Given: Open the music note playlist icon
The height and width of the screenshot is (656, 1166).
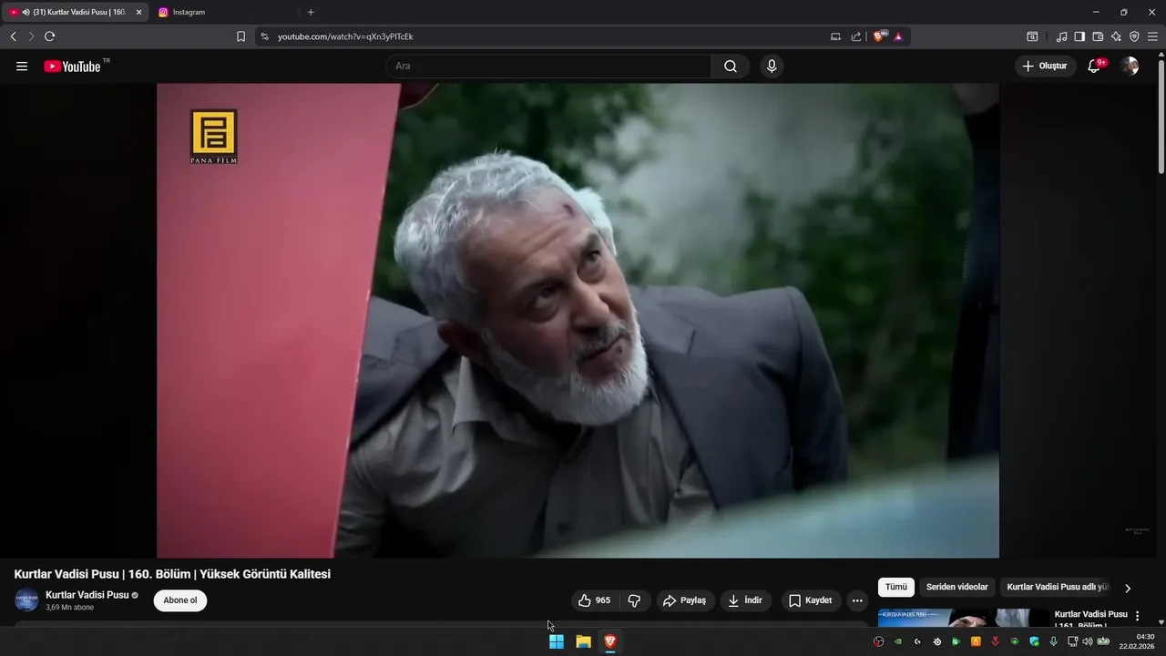Looking at the screenshot, I should tap(1061, 36).
